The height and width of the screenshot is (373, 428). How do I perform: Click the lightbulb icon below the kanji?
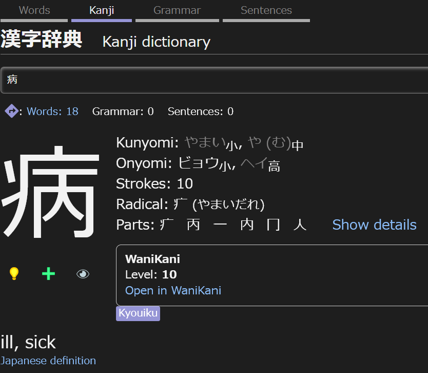[14, 273]
